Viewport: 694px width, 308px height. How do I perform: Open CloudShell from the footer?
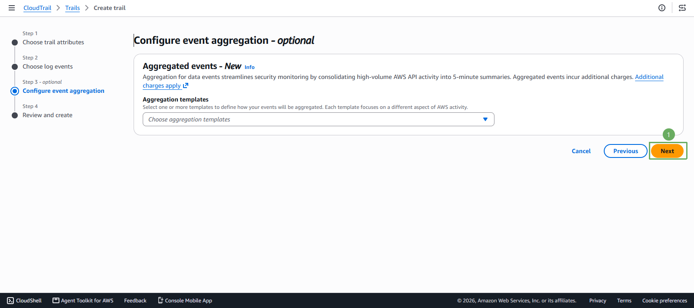(x=24, y=301)
